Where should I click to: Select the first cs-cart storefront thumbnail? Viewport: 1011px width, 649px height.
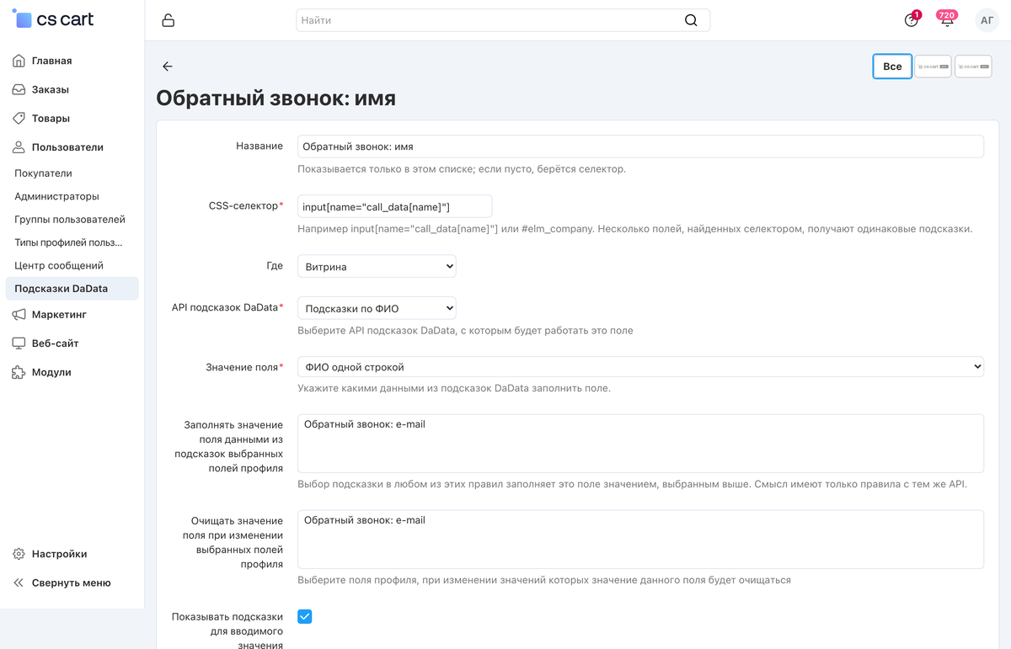pyautogui.click(x=933, y=66)
